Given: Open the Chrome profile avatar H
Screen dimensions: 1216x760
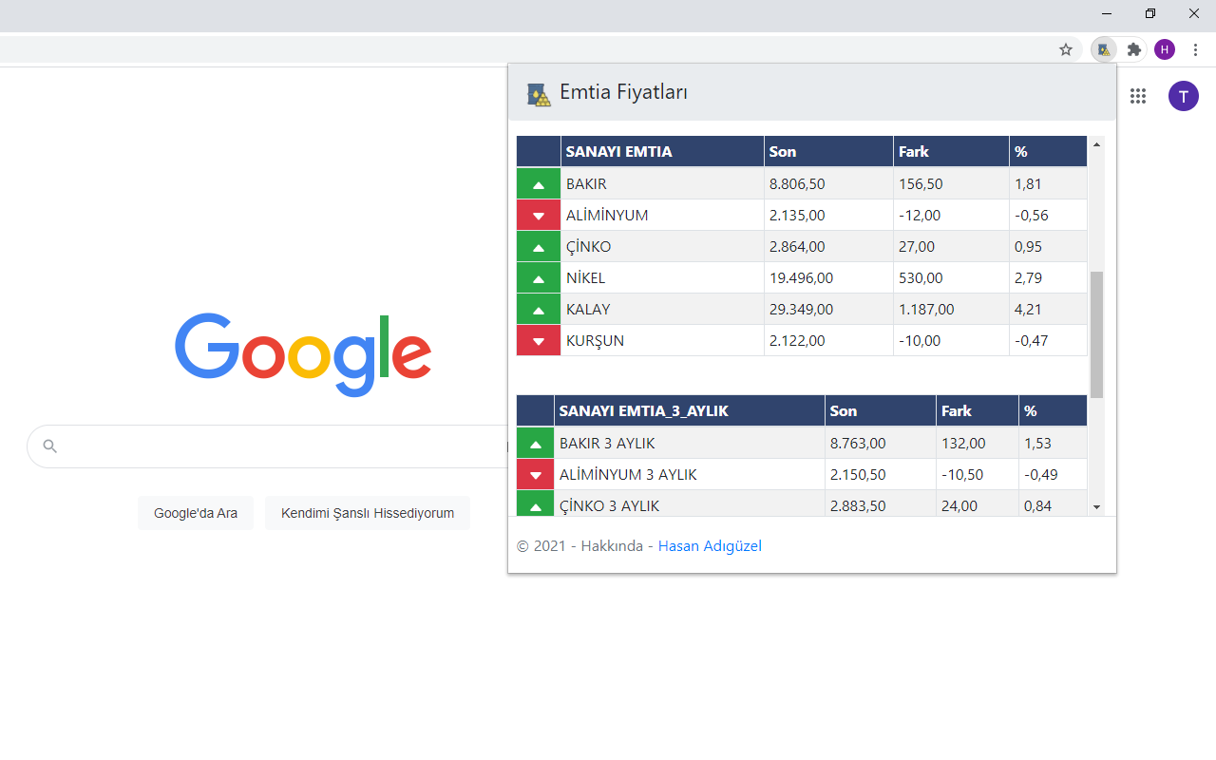Looking at the screenshot, I should pyautogui.click(x=1165, y=49).
